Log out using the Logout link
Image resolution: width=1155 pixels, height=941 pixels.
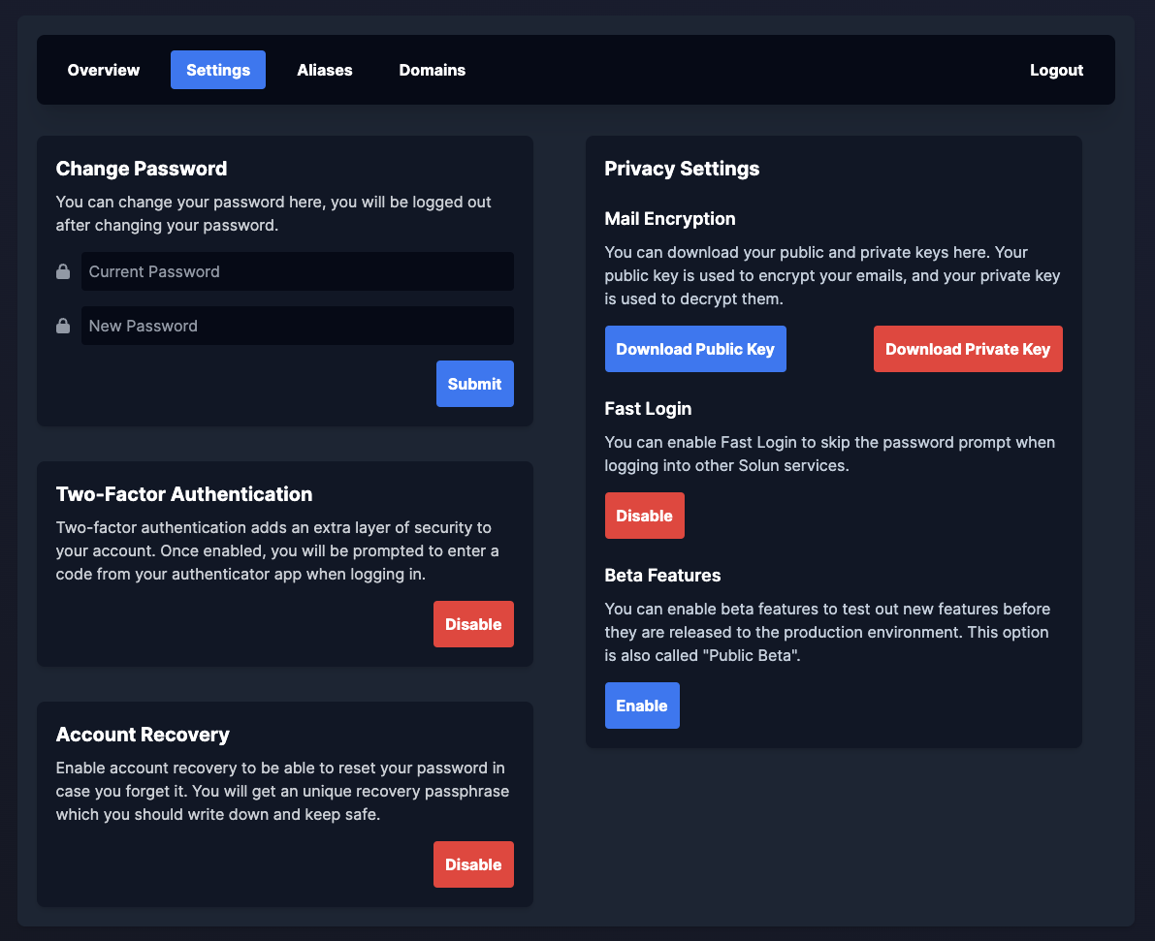pyautogui.click(x=1056, y=70)
